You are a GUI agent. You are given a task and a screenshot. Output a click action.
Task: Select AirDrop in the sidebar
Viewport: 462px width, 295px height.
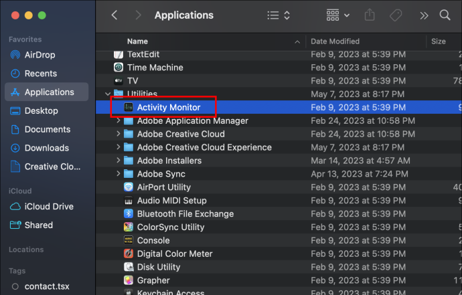coord(47,55)
